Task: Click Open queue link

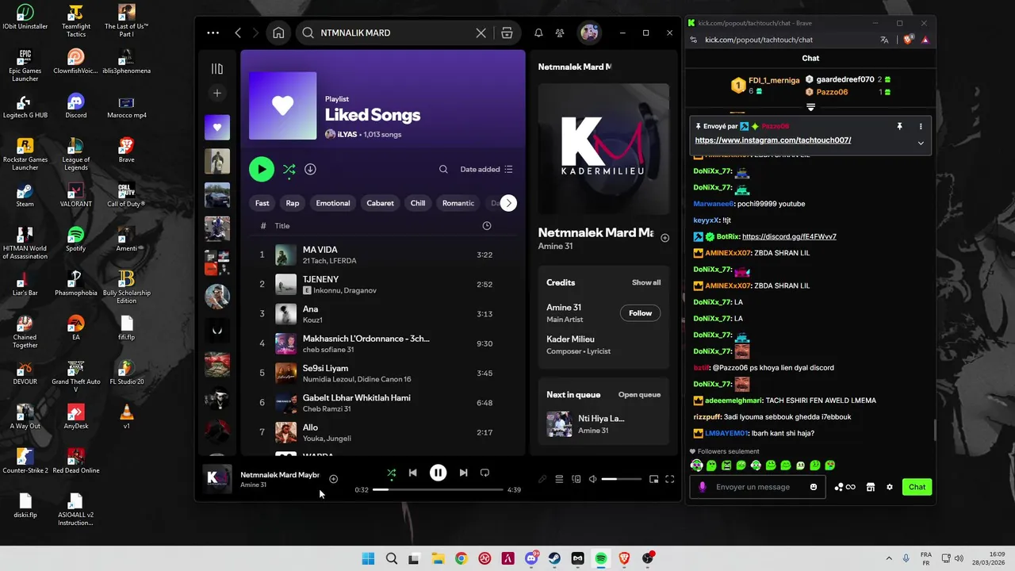Action: (x=639, y=395)
